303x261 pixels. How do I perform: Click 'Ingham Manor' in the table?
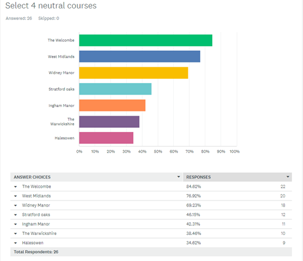(36, 224)
